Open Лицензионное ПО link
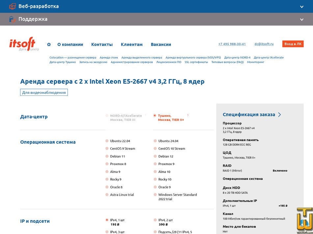 (x=169, y=62)
